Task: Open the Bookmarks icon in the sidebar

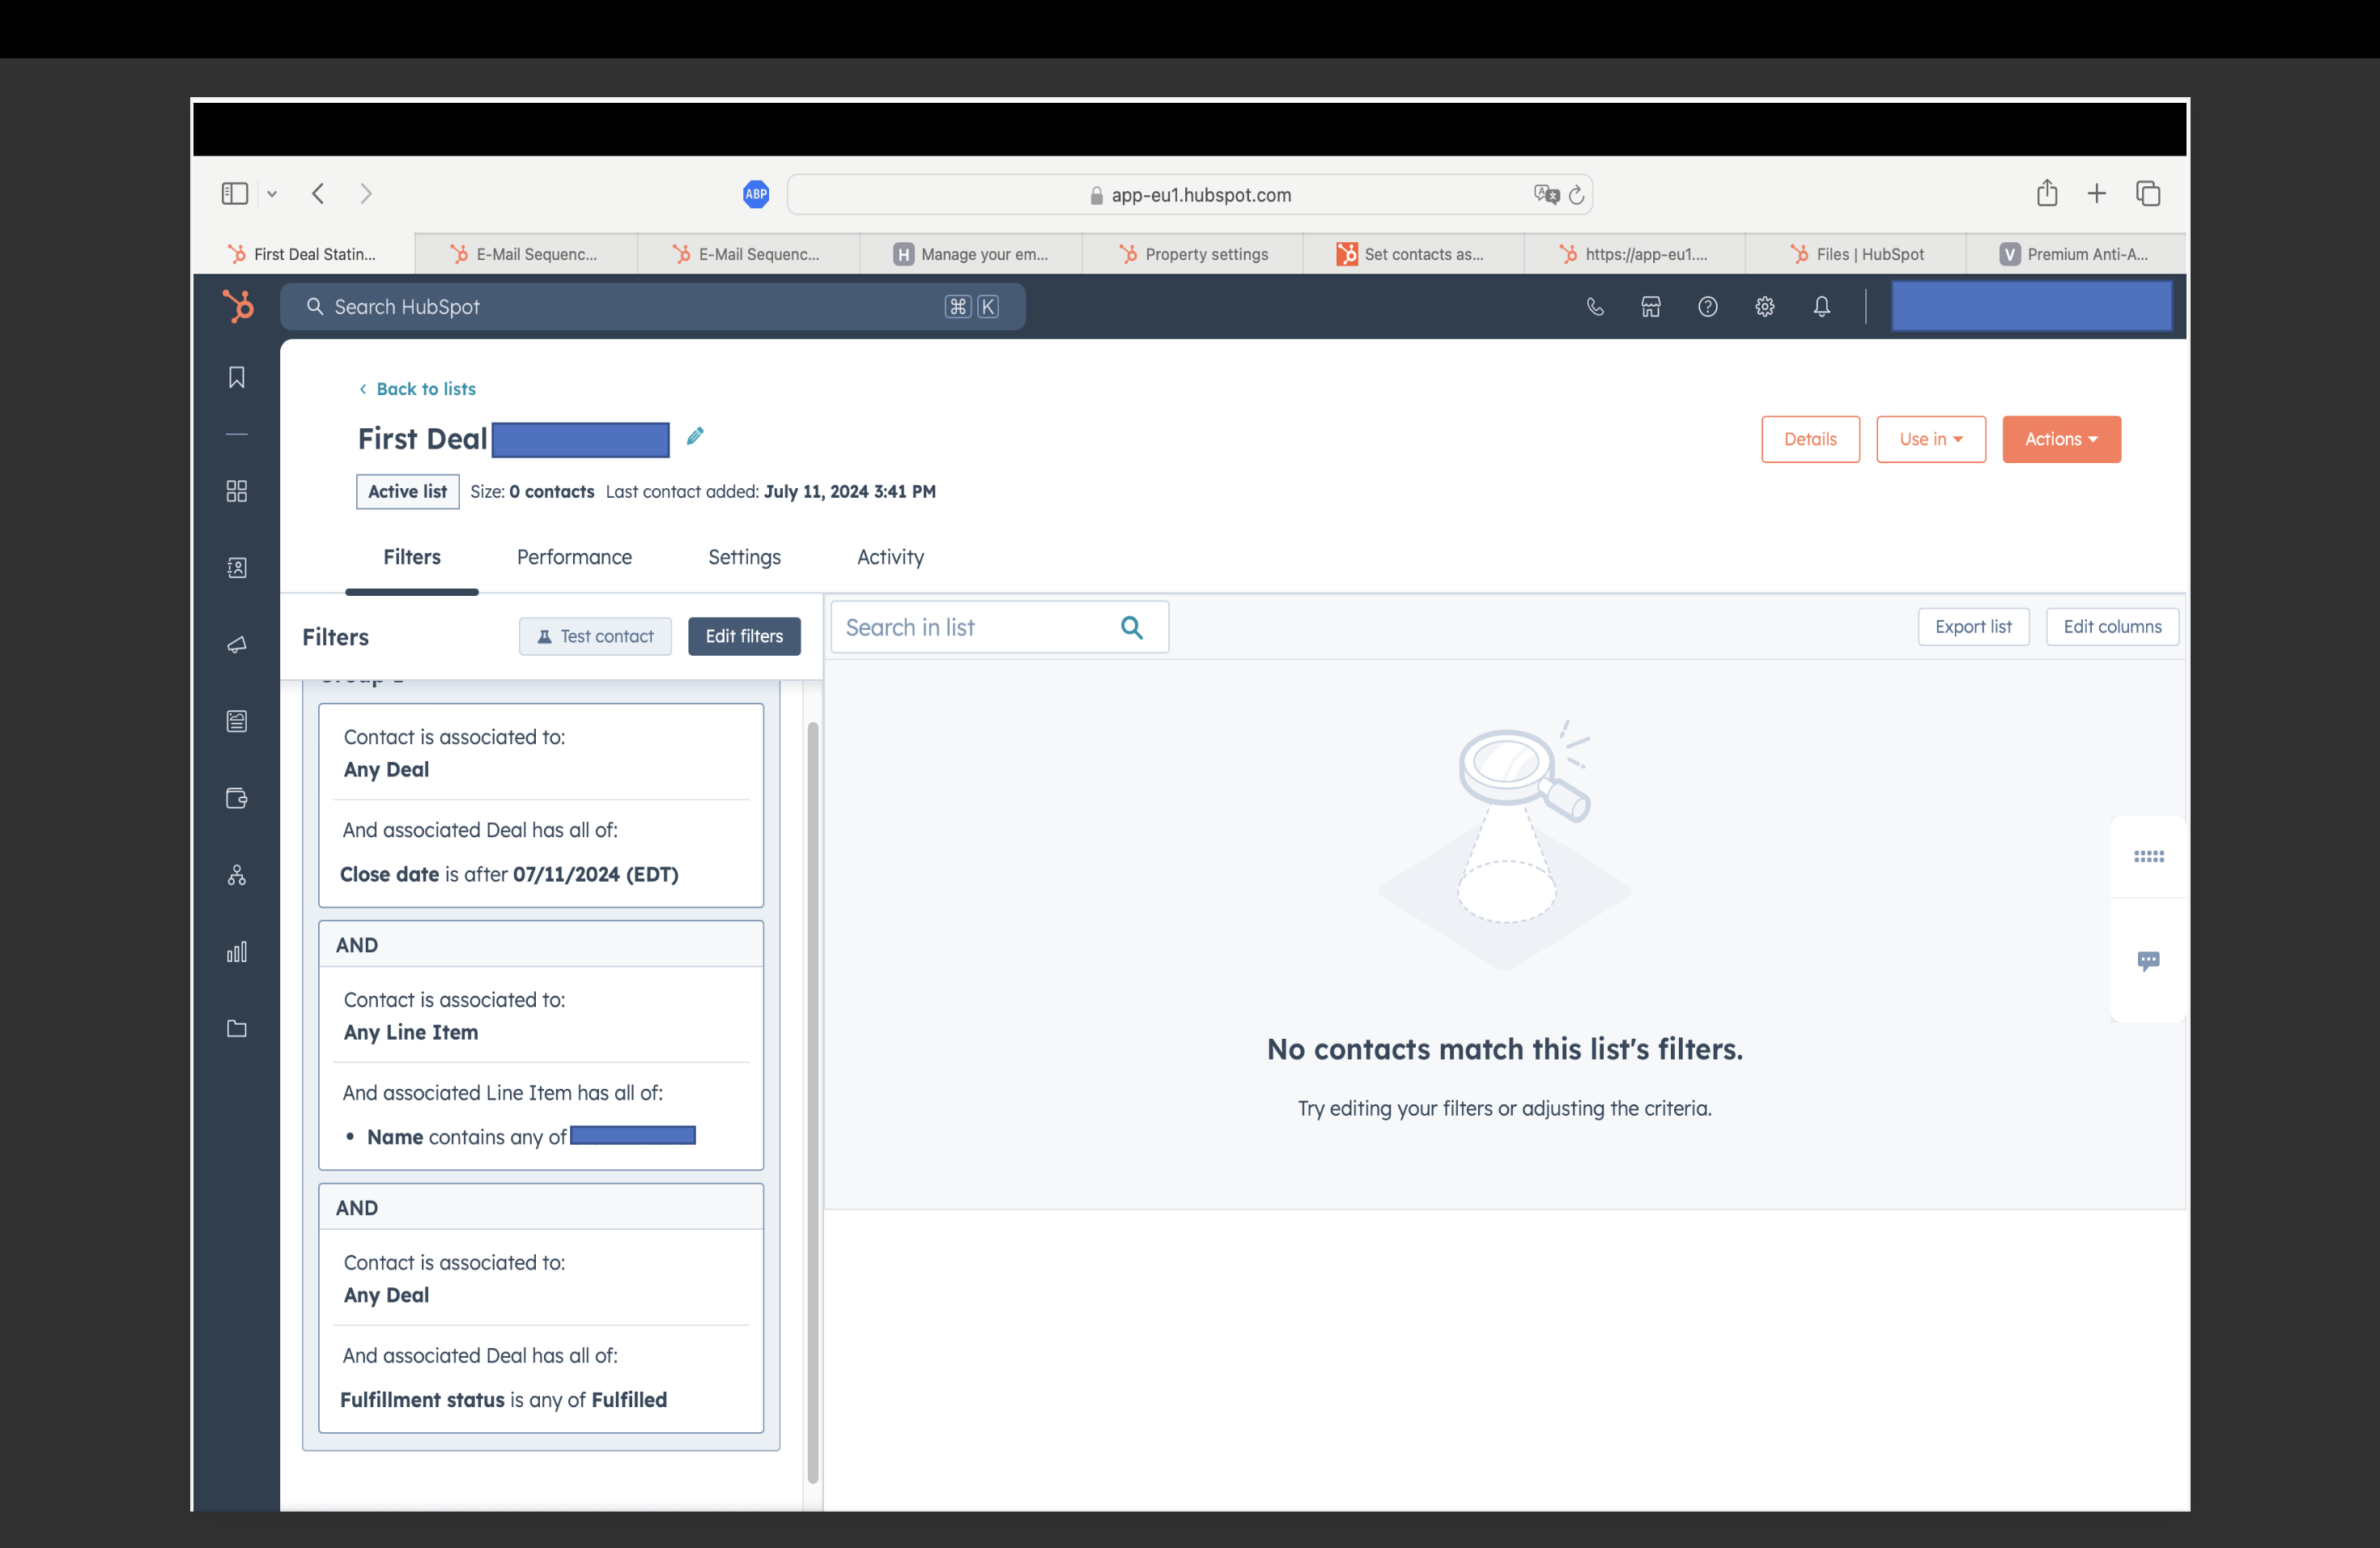Action: [x=237, y=377]
